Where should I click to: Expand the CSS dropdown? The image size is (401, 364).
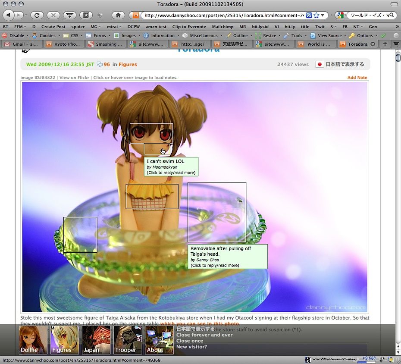[73, 35]
